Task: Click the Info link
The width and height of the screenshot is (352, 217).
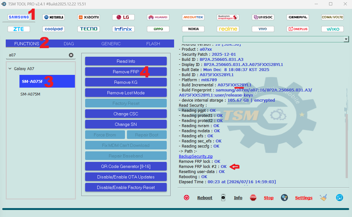Action: (x=238, y=198)
